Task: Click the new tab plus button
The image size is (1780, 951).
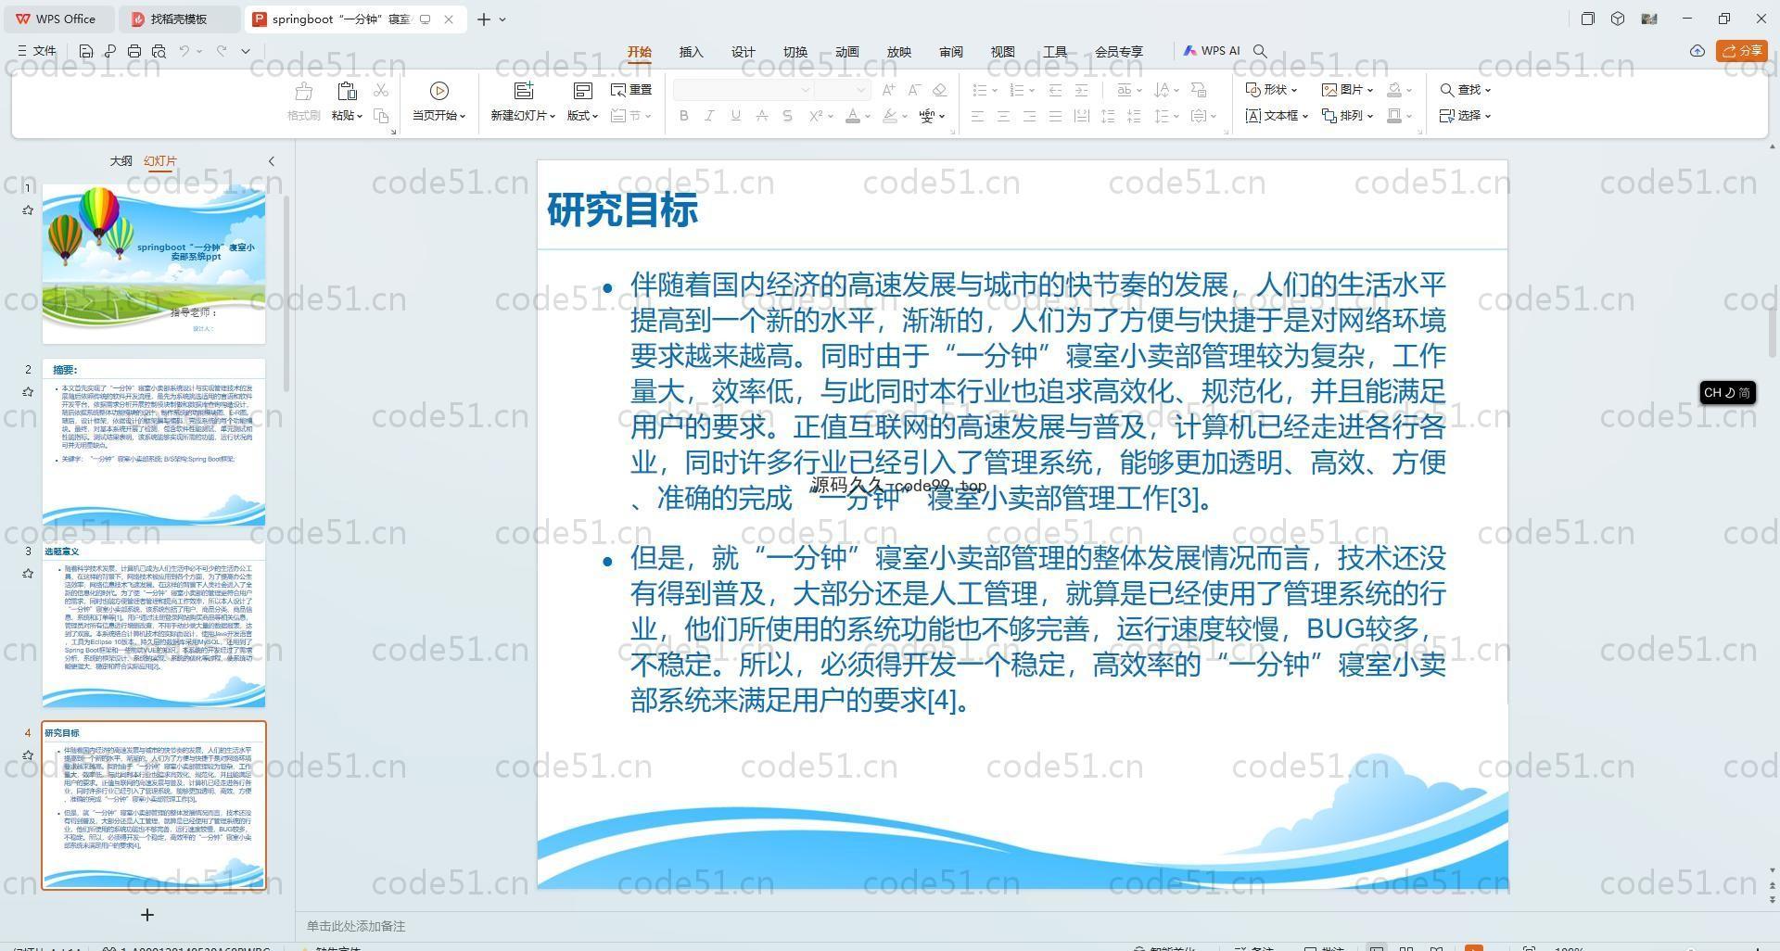Action: 484,19
